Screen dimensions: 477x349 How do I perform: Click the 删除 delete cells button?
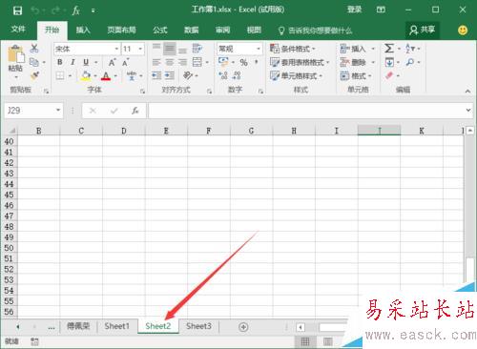point(353,62)
